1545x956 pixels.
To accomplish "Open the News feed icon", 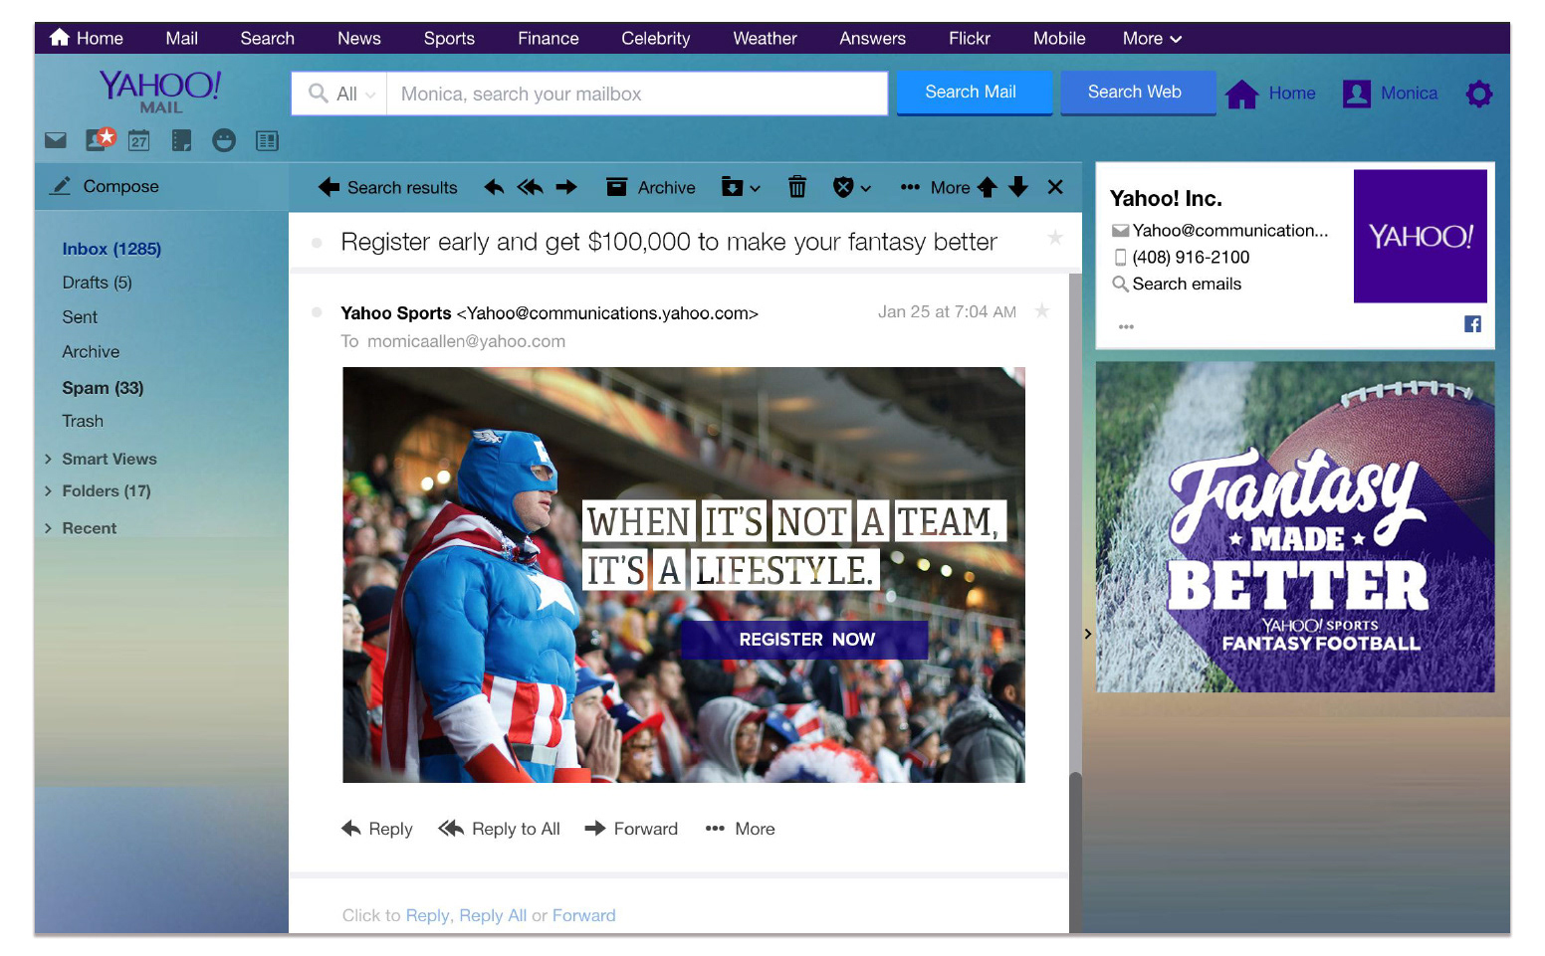I will 267,140.
